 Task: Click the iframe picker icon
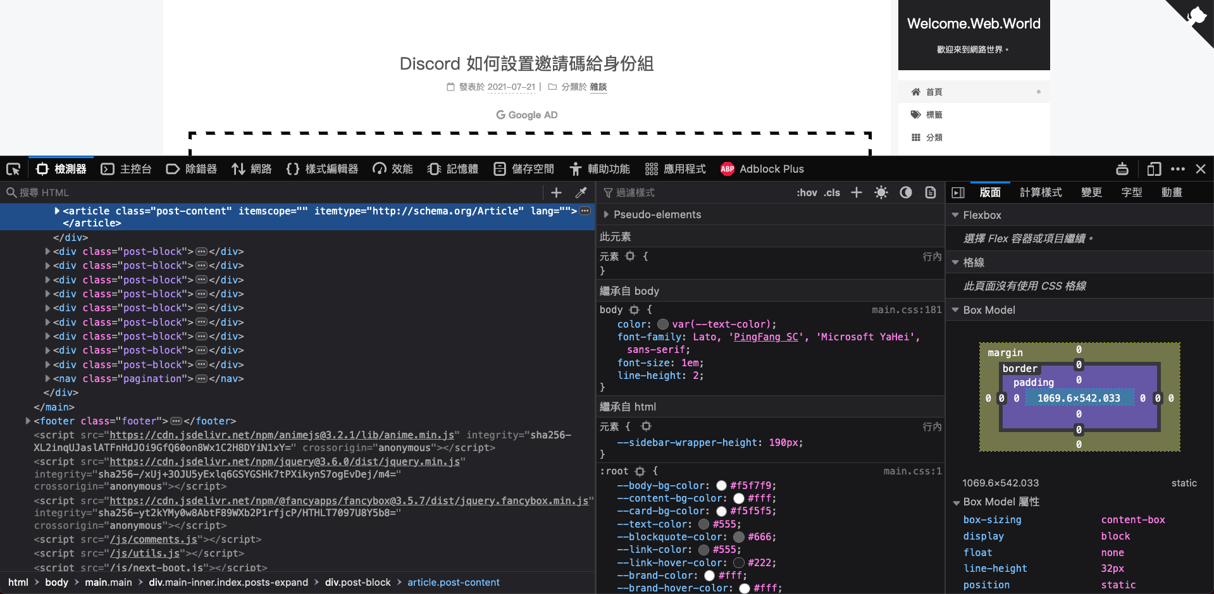click(1122, 169)
